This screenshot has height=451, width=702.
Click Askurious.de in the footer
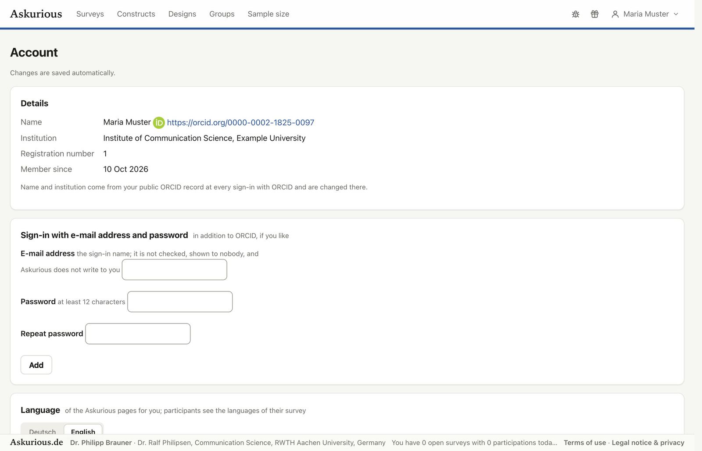[36, 442]
